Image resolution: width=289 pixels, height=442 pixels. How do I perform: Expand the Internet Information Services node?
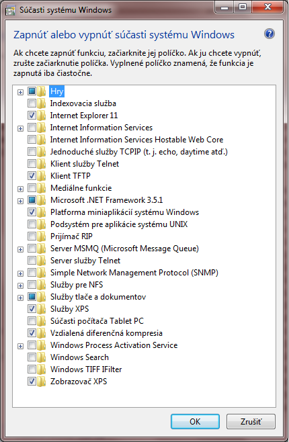(20, 128)
